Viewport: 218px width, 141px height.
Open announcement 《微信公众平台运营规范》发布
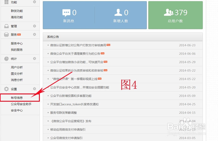(x=71, y=121)
